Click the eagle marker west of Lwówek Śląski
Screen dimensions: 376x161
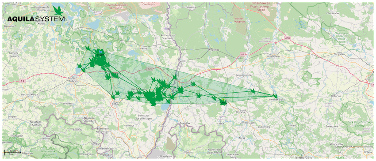pos(253,91)
